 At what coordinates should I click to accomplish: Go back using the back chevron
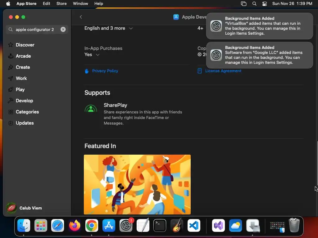tap(81, 17)
